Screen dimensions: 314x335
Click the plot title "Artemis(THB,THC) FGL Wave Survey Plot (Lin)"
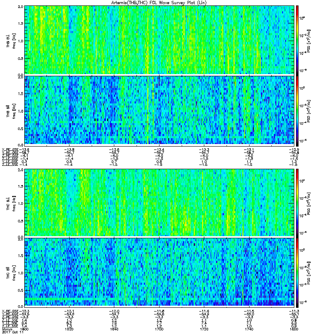159,3
